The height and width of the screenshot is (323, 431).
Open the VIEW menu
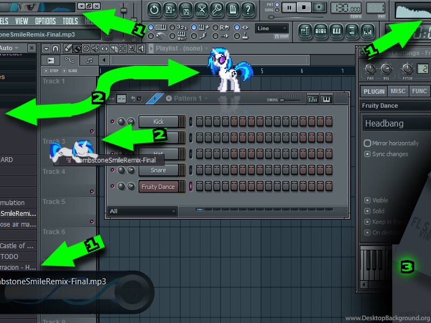22,21
